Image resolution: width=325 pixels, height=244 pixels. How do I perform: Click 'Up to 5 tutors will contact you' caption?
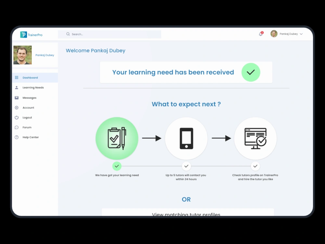(186, 175)
